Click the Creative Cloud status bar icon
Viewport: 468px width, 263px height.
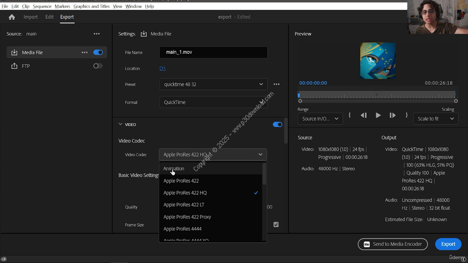click(x=4, y=259)
